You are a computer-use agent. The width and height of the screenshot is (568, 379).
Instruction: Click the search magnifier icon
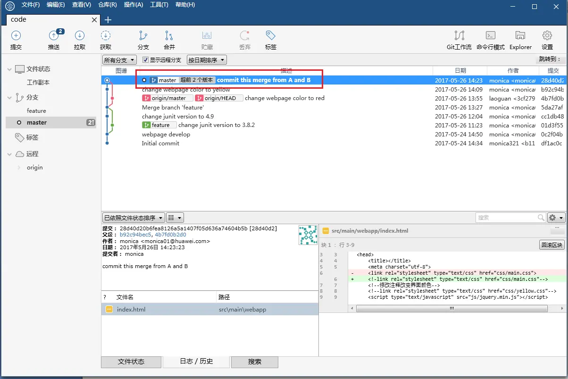click(x=541, y=218)
